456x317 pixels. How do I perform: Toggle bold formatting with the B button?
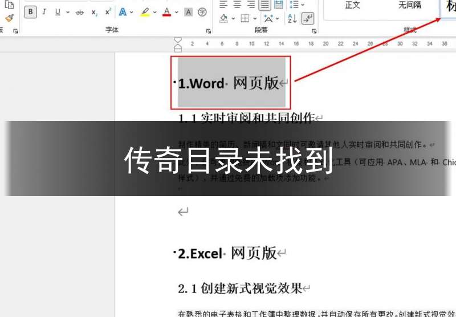click(x=30, y=12)
